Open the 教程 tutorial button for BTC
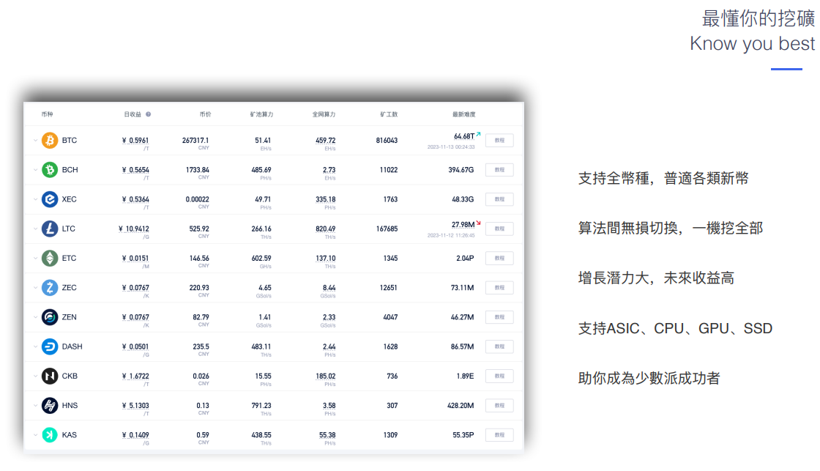 [x=499, y=141]
